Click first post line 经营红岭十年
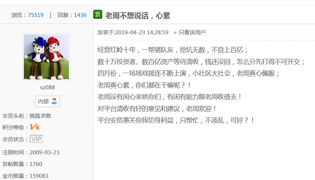The image size is (315, 180). [x=173, y=50]
